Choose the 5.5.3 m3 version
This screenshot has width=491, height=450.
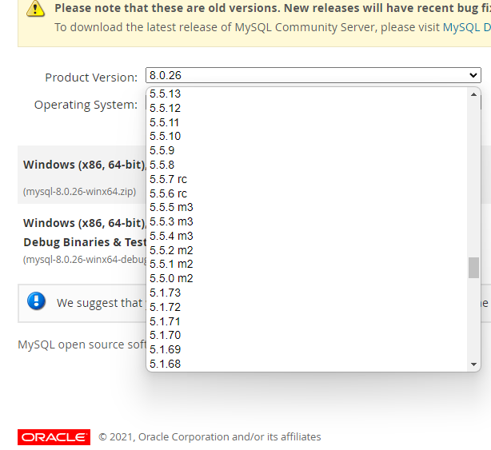307,221
